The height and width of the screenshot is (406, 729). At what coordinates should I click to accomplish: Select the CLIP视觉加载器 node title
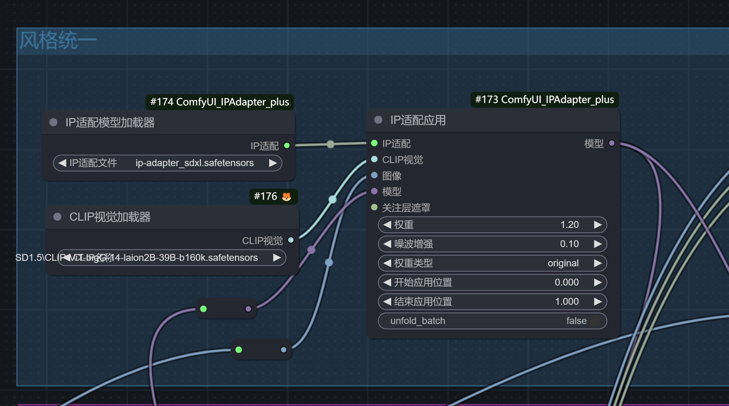110,217
